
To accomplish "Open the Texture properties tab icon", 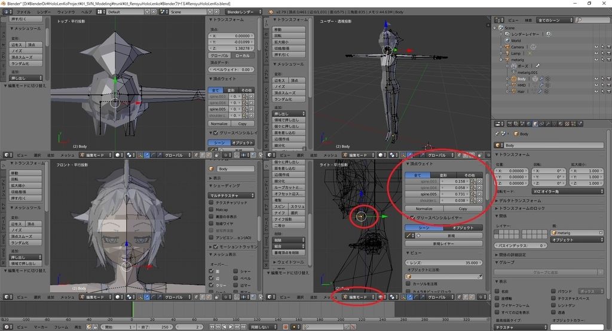I will (x=567, y=124).
